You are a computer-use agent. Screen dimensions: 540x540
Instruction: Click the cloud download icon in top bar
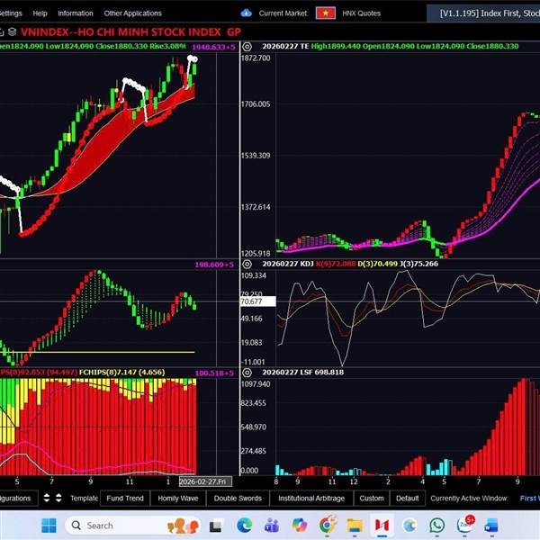247,13
